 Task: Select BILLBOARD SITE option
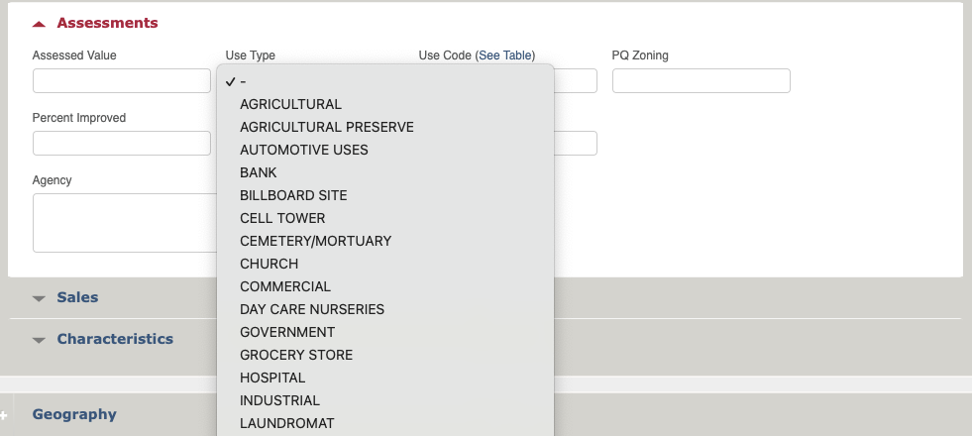[385, 195]
